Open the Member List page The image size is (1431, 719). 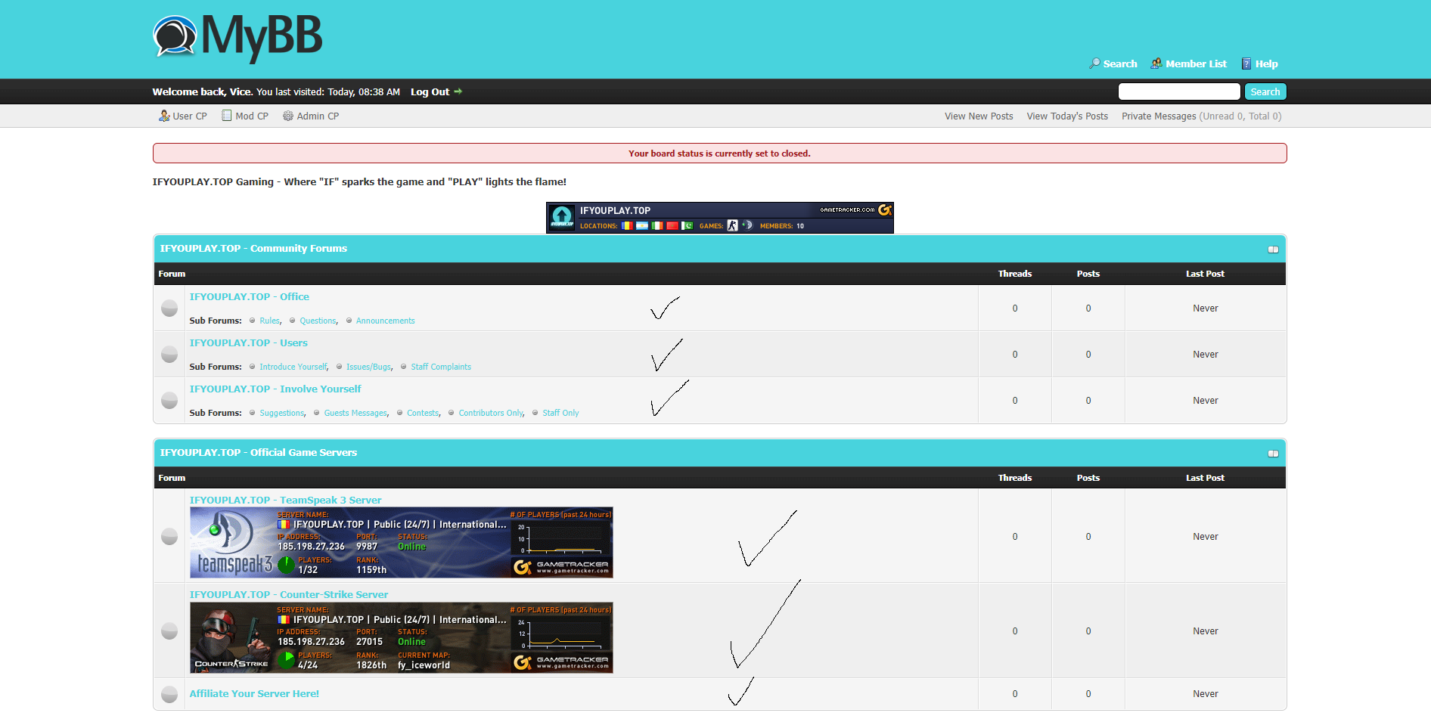click(x=1196, y=64)
